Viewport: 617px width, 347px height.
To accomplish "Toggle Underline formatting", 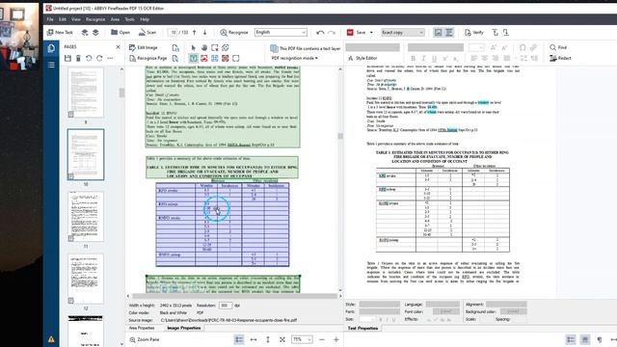I will point(434,58).
